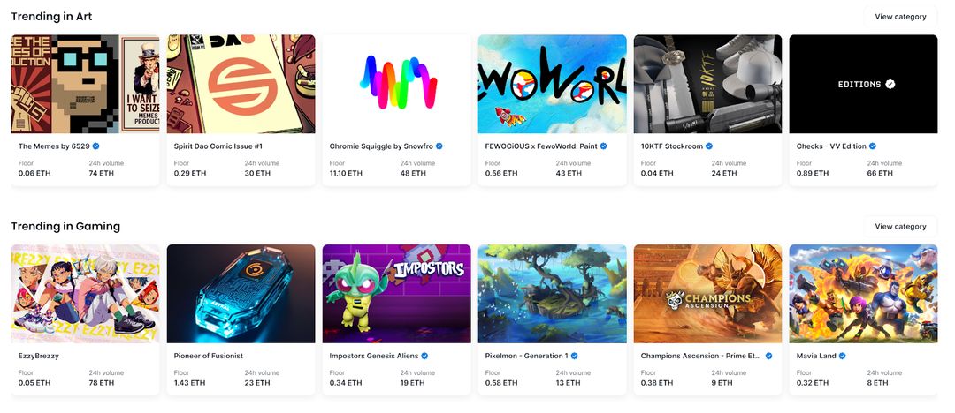Open Champions Ascension - Prime Et... title link
The height and width of the screenshot is (413, 955).
(701, 356)
